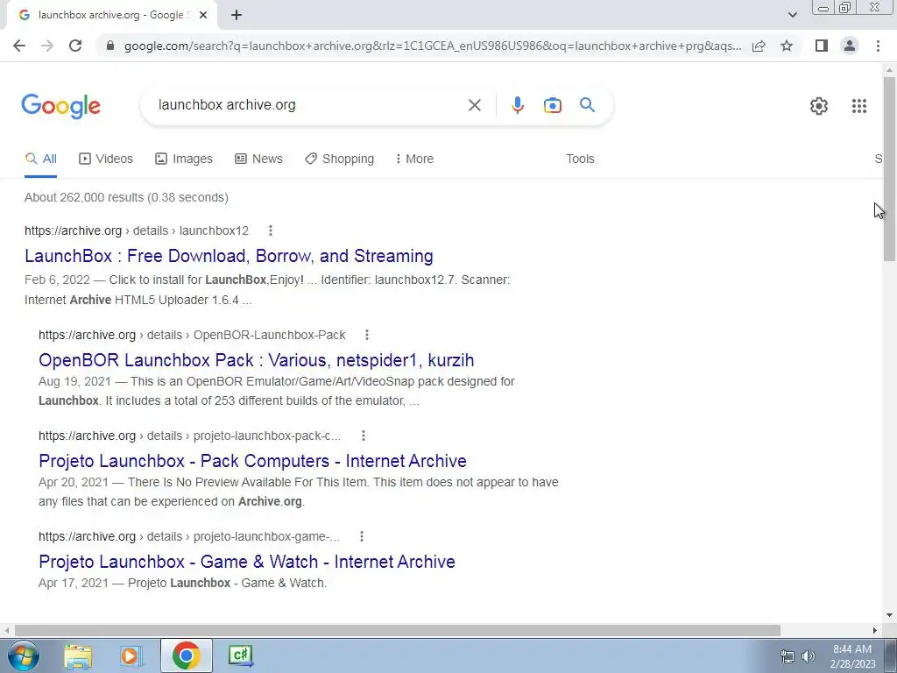This screenshot has width=897, height=673.
Task: Expand the tab search dropdown
Action: pyautogui.click(x=792, y=15)
